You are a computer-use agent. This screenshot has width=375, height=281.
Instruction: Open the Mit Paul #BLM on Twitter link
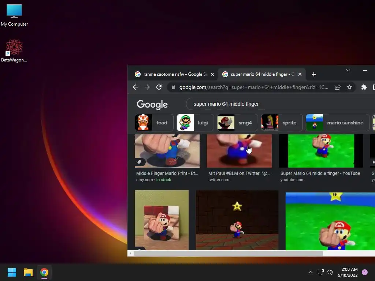tap(239, 173)
